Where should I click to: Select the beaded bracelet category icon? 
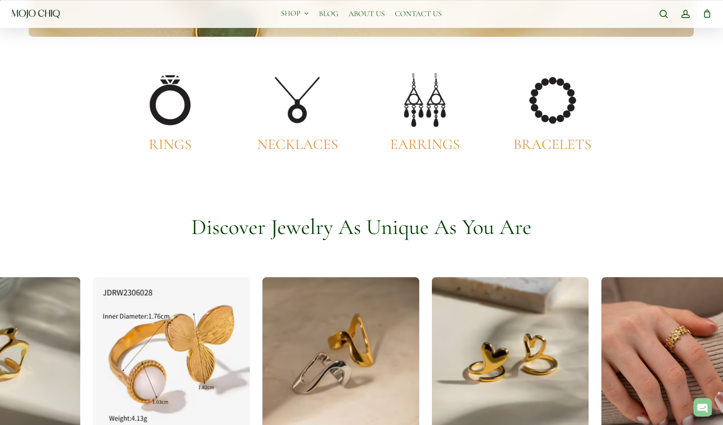coord(552,100)
